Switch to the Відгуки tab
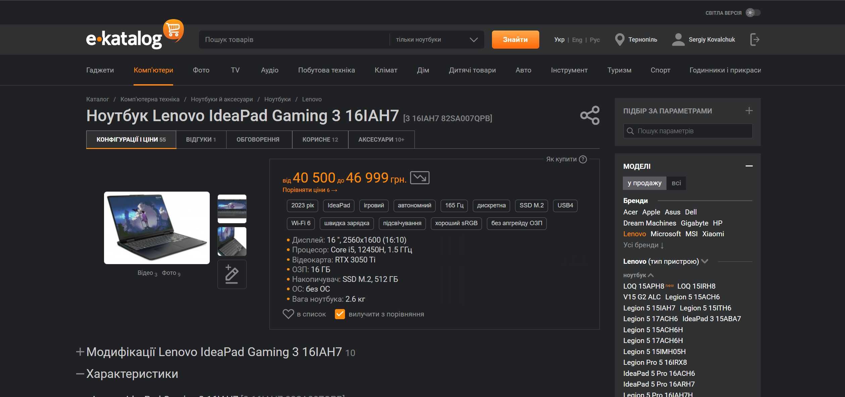Screen dimensions: 845x397 [x=201, y=140]
